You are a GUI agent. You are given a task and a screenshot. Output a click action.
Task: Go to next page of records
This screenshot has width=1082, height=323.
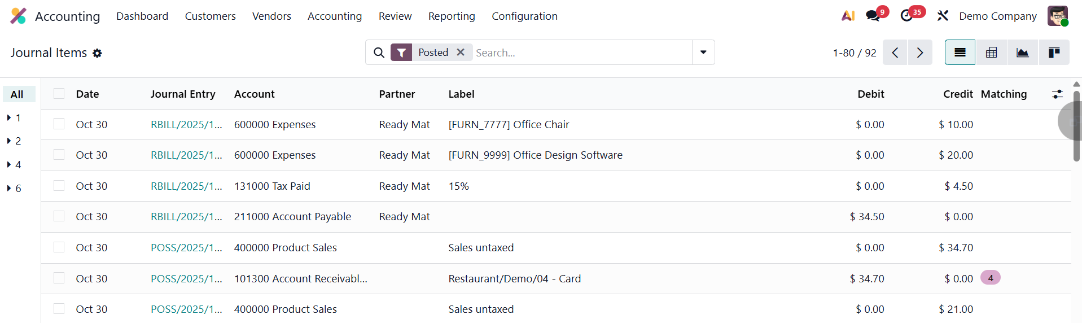(x=920, y=53)
